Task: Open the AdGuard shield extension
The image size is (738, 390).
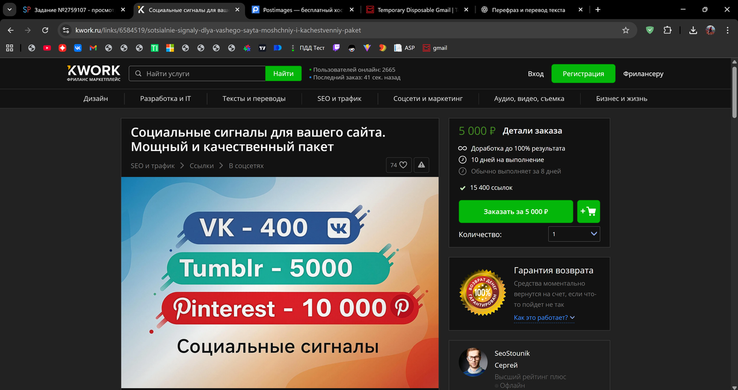Action: pos(650,31)
